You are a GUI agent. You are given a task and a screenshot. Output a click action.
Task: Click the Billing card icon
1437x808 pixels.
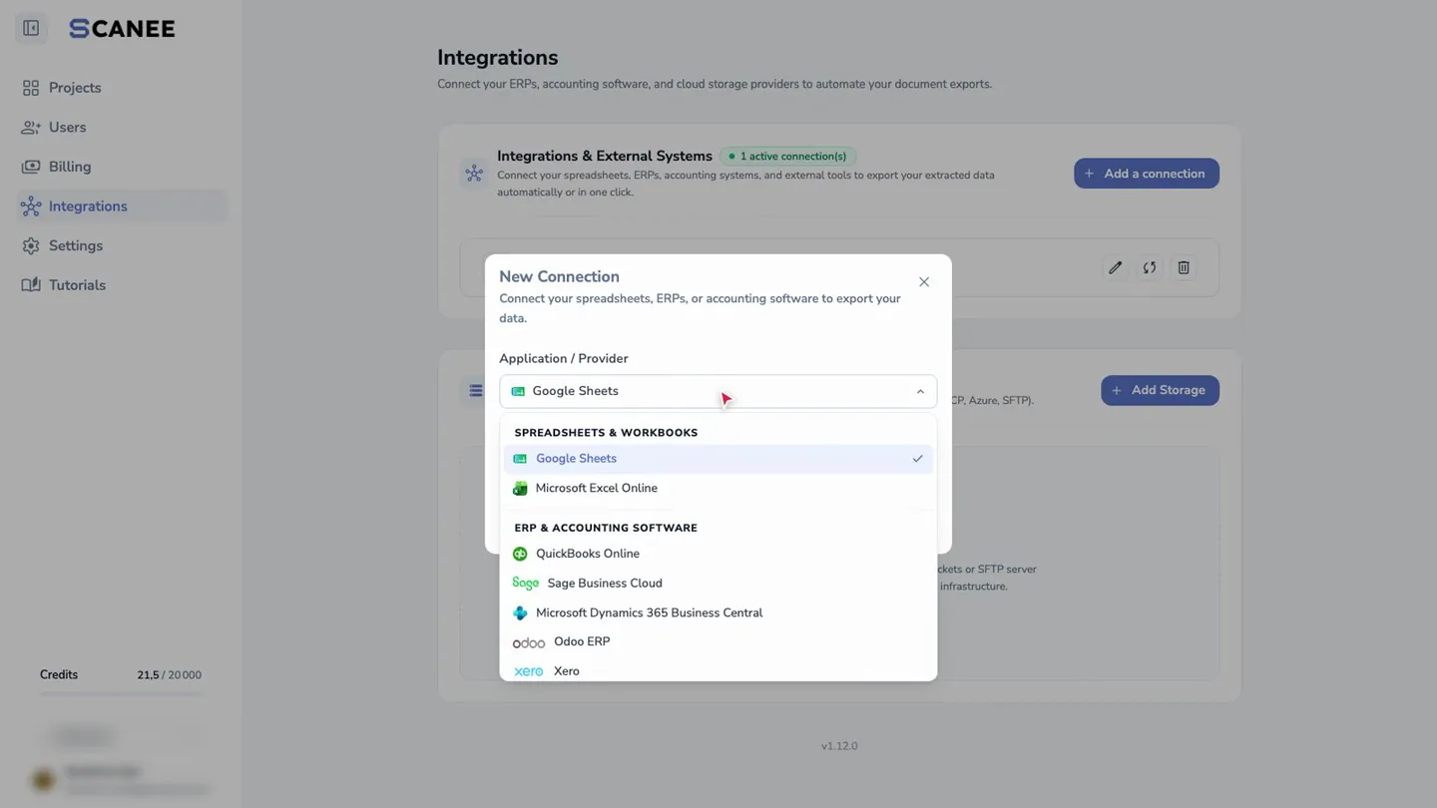[31, 167]
